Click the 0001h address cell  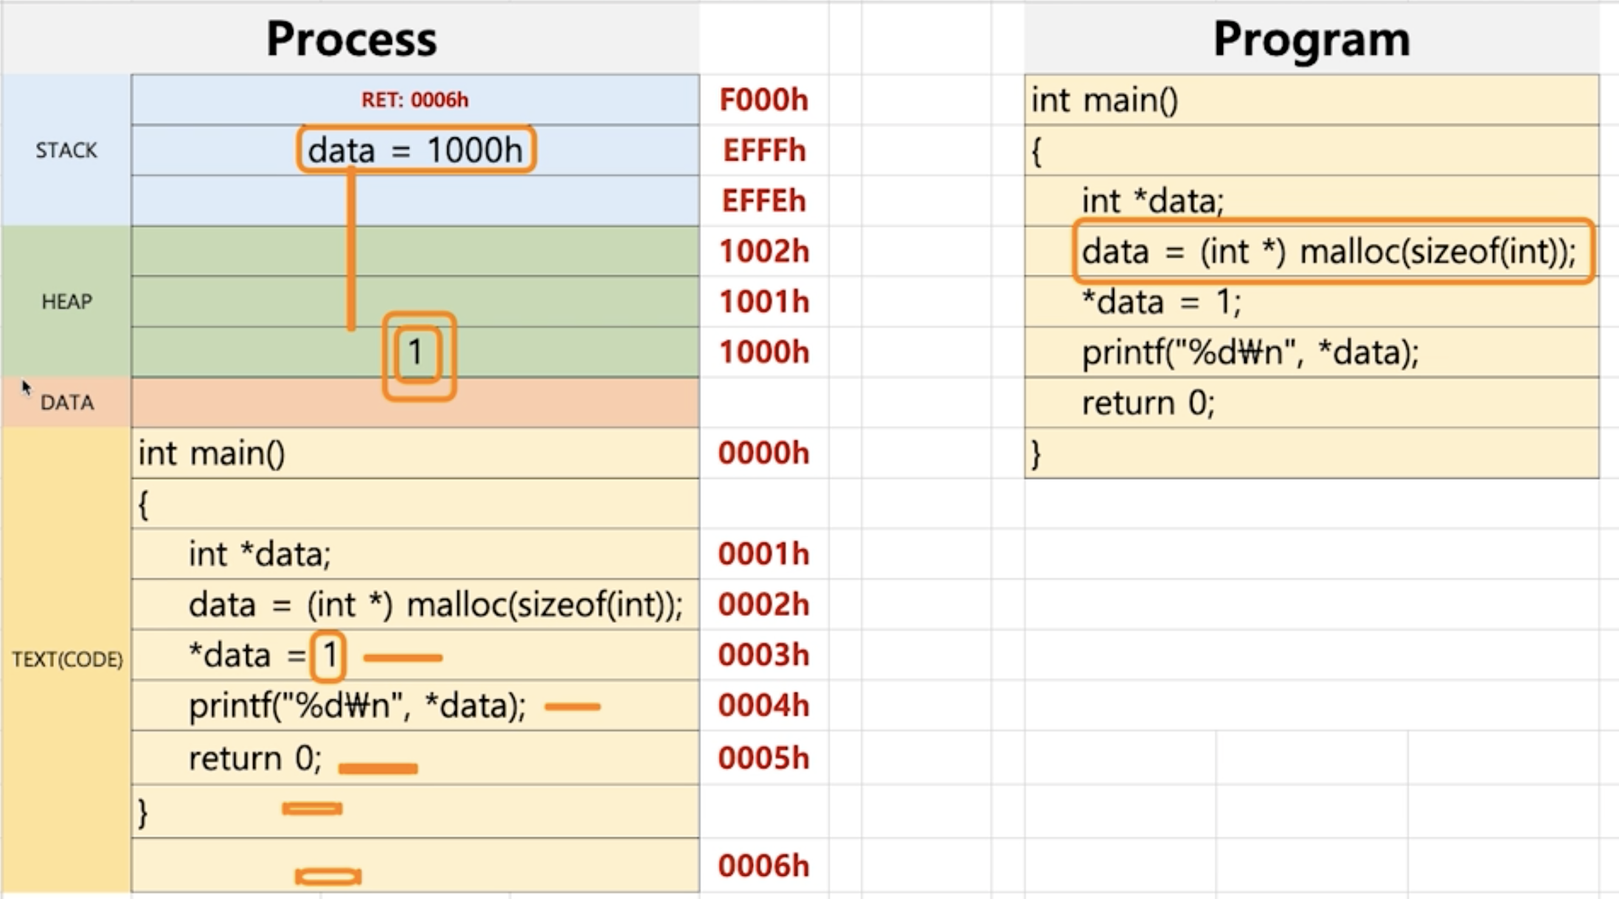(x=764, y=554)
